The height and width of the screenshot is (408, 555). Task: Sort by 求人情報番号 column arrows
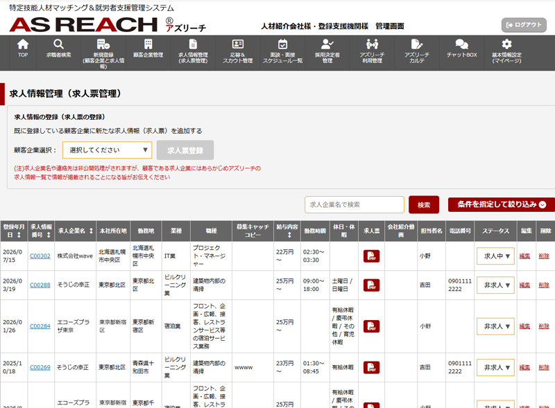click(x=49, y=235)
